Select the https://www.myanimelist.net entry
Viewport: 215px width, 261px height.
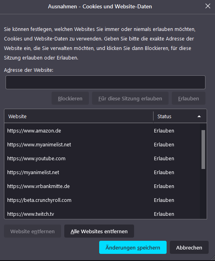click(102, 144)
